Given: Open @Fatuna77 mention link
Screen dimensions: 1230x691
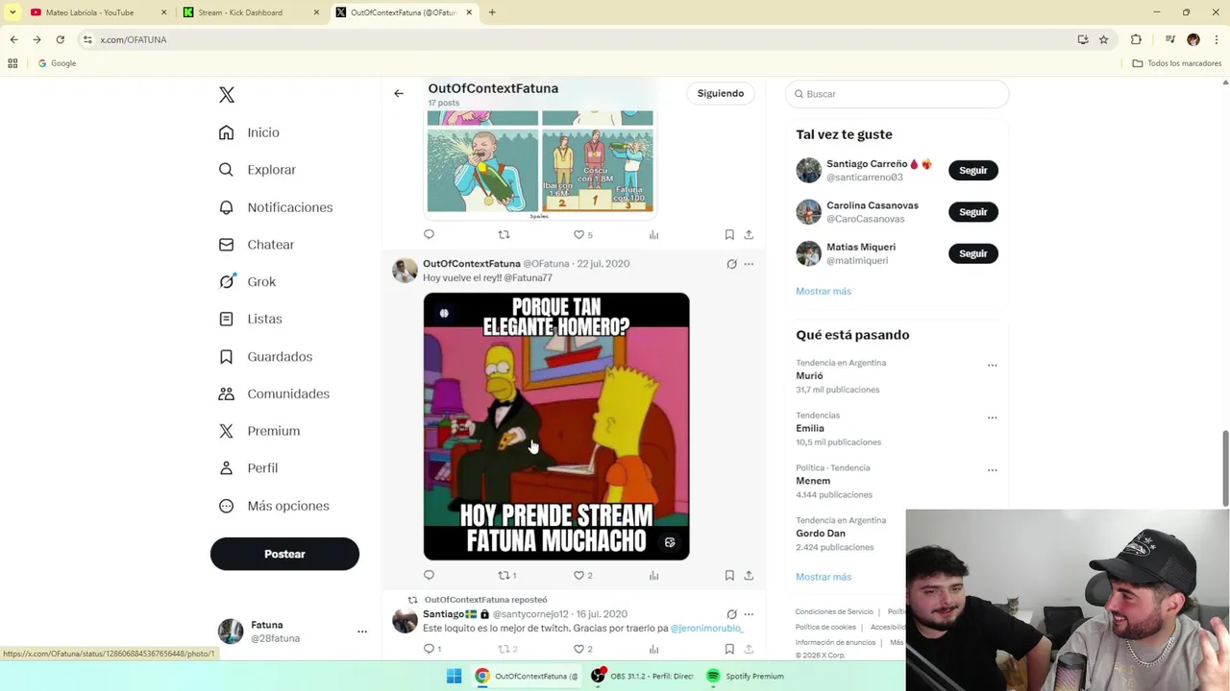Looking at the screenshot, I should tap(528, 278).
